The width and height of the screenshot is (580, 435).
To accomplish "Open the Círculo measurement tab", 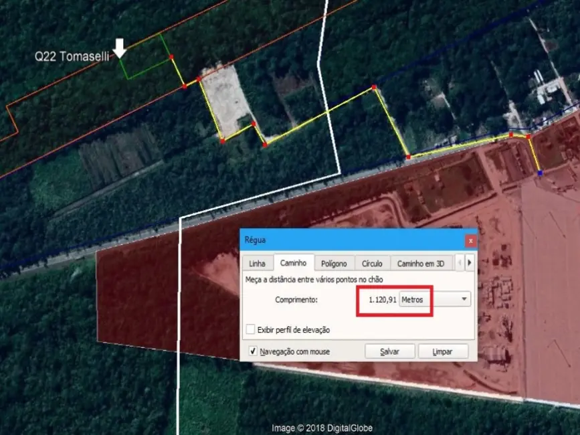I will click(x=372, y=262).
